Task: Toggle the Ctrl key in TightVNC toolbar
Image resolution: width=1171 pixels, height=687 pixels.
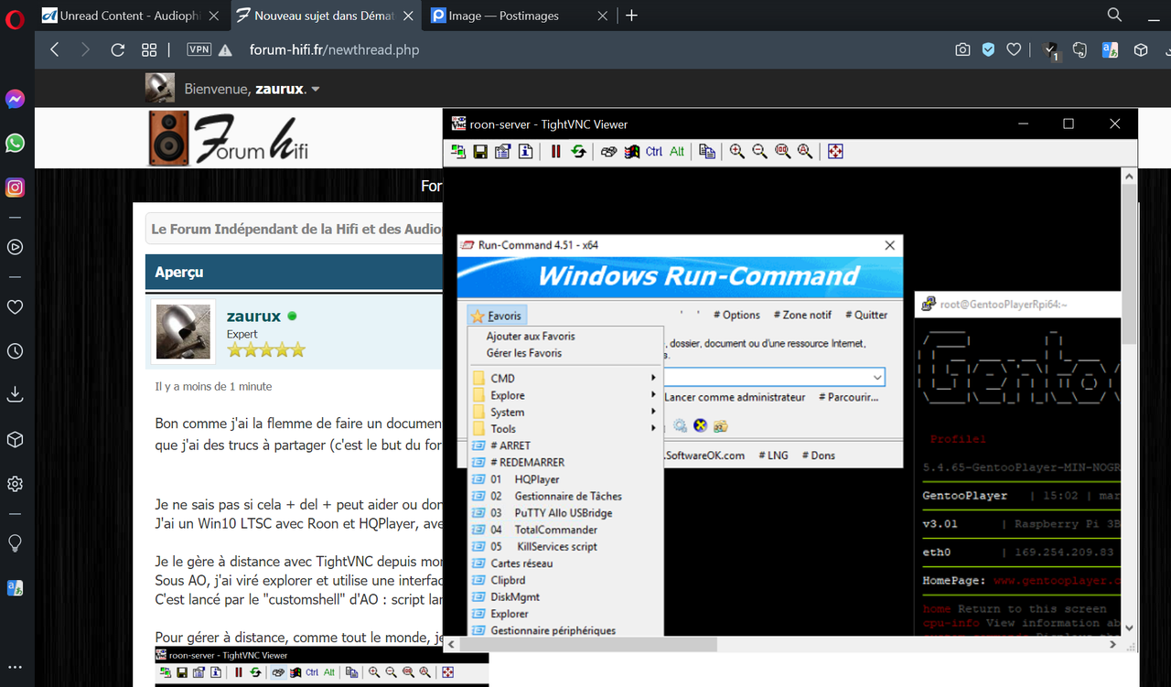Action: (x=654, y=152)
